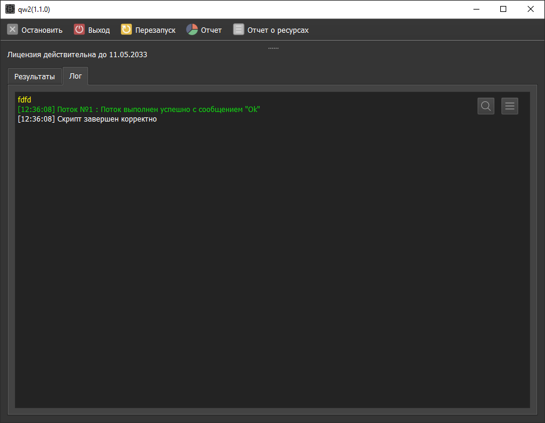Click the magnifier search icon in log
This screenshot has height=423, width=545.
coord(486,106)
